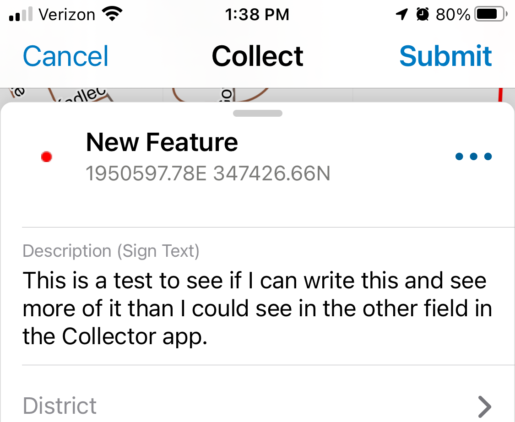
Task: Open the overflow menu with three dots
Action: coord(474,157)
